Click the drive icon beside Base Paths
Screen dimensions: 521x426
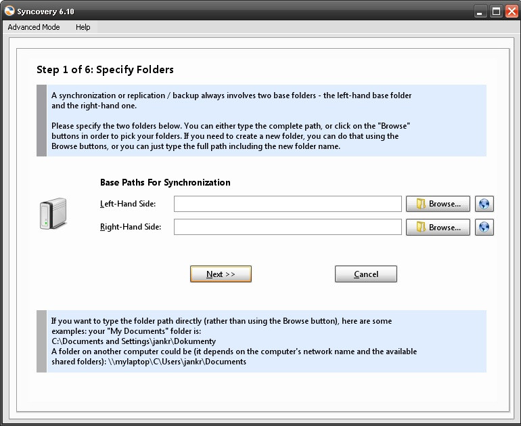tap(53, 213)
